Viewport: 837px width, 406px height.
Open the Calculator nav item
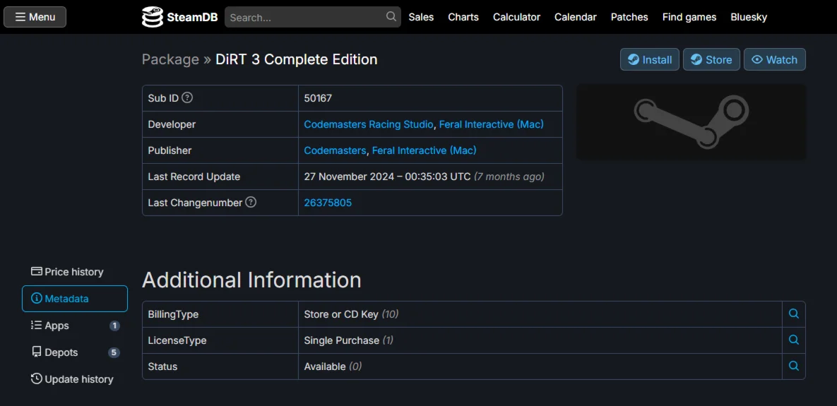pos(517,17)
